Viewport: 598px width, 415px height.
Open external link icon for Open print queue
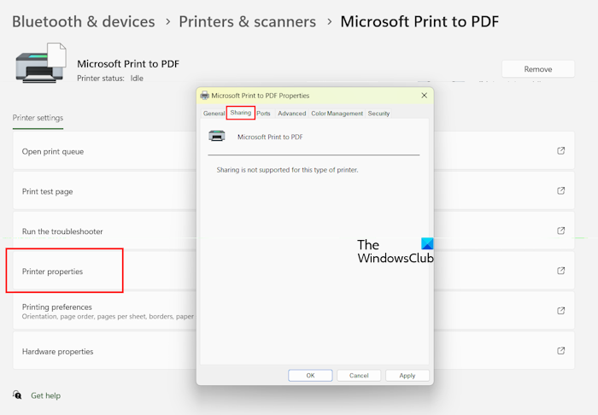pos(560,150)
